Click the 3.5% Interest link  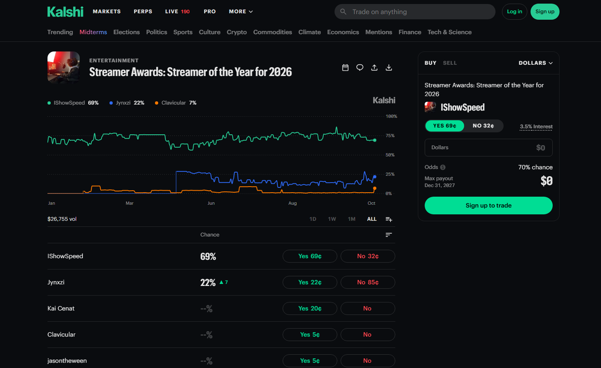tap(536, 127)
